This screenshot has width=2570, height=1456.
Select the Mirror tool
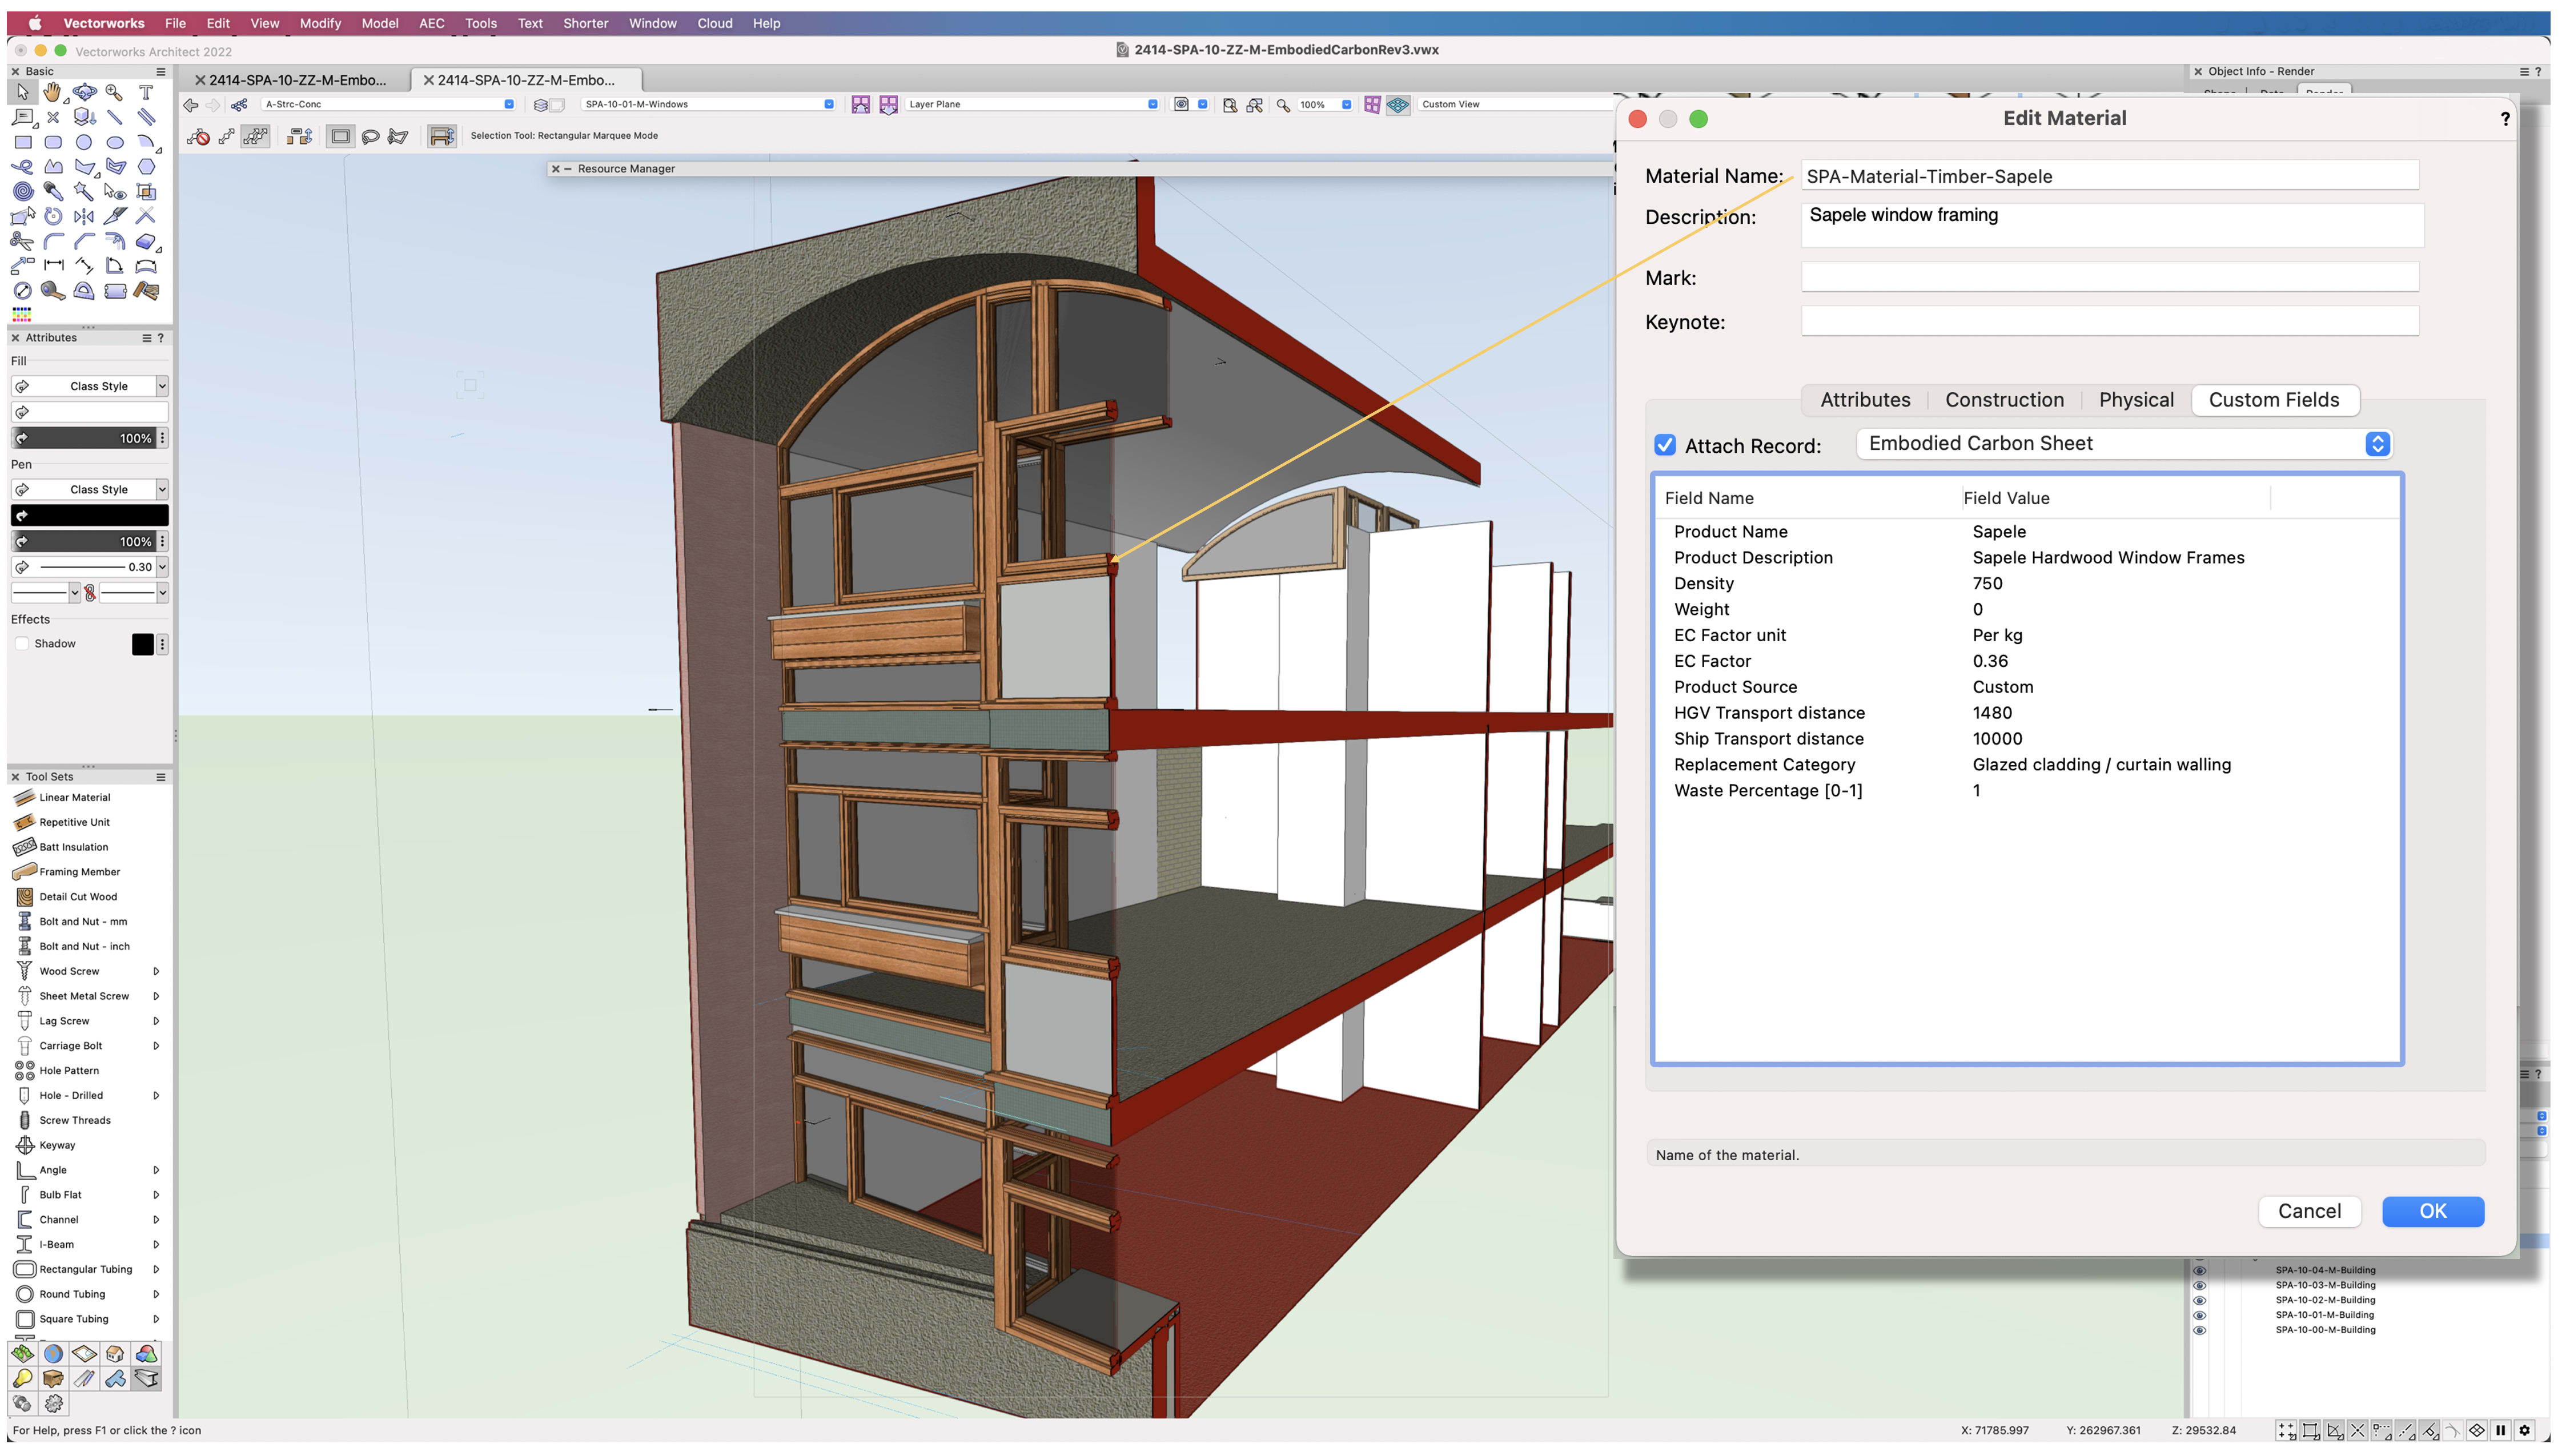84,216
